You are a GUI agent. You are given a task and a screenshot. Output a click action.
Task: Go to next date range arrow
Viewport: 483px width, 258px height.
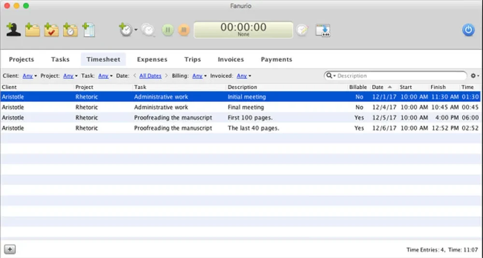click(166, 75)
